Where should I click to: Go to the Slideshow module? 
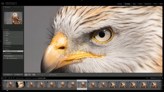148,4
